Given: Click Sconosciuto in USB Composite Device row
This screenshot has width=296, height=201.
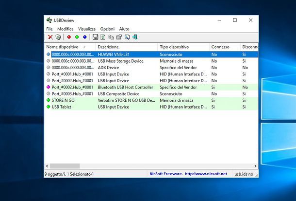Looking at the screenshot, I should pyautogui.click(x=171, y=93).
